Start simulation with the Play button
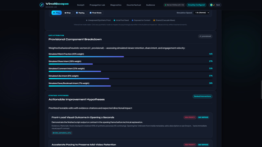 tap(57, 13)
